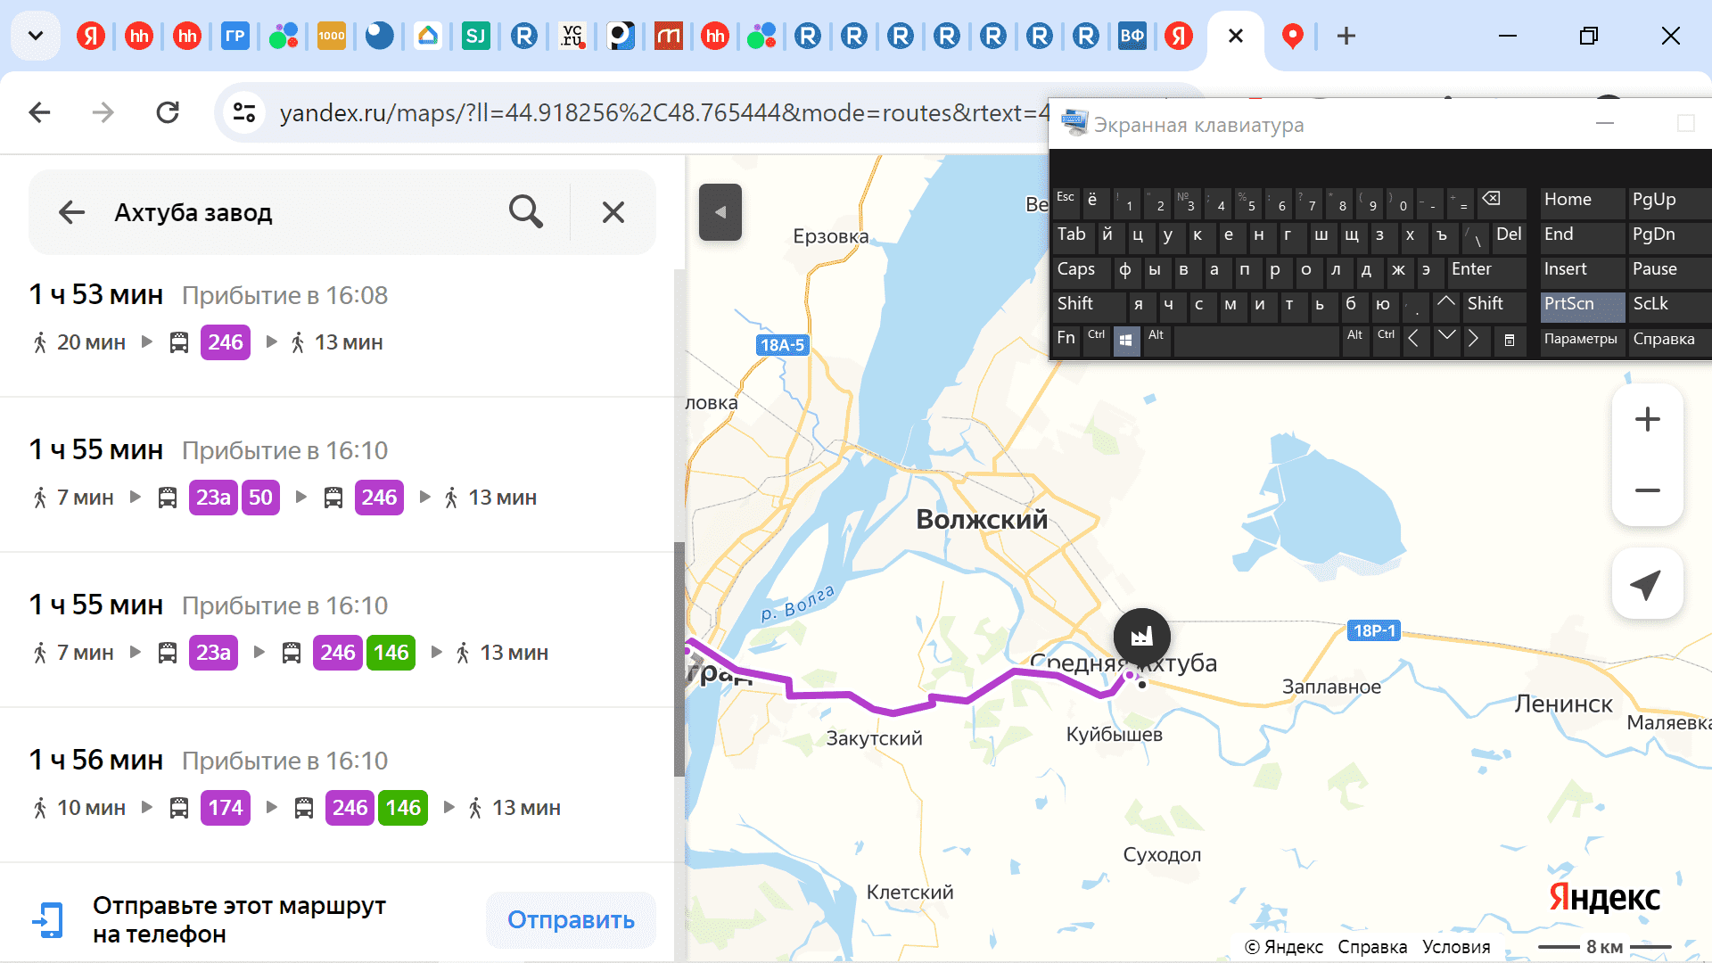Navigate forward in browser
The height and width of the screenshot is (963, 1712).
click(103, 112)
